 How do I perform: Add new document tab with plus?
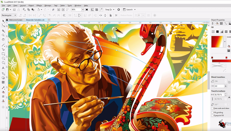[49, 20]
